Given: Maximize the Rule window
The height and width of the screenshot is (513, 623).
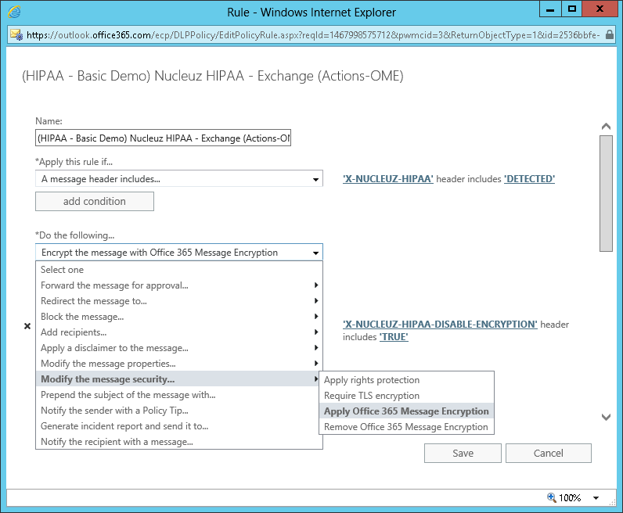Looking at the screenshot, I should (572, 9).
